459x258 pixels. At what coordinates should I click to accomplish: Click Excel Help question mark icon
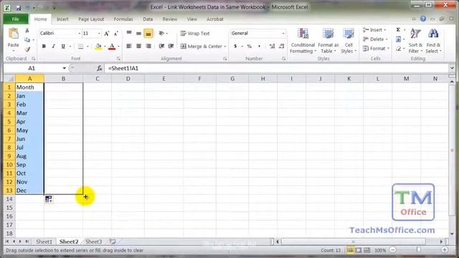[423, 19]
